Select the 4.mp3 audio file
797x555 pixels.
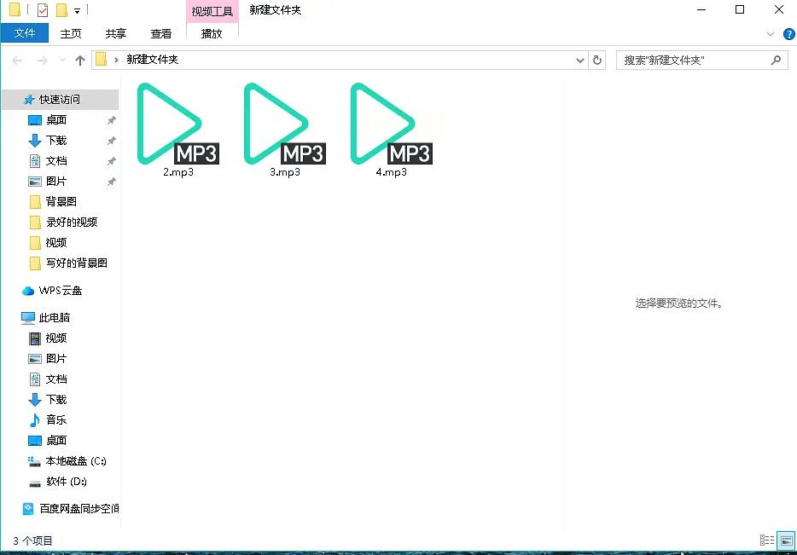392,130
